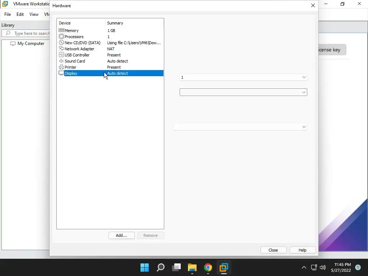
Task: Click the New CD/DVD disc icon
Action: [x=61, y=42]
